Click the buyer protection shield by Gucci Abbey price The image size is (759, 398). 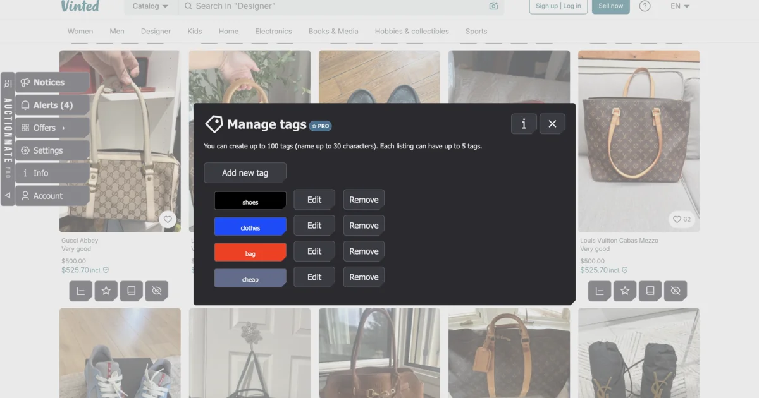pos(106,270)
